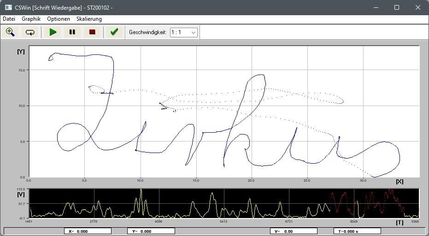Click the [V] velocity axis label
The width and height of the screenshot is (429, 236).
21,195
